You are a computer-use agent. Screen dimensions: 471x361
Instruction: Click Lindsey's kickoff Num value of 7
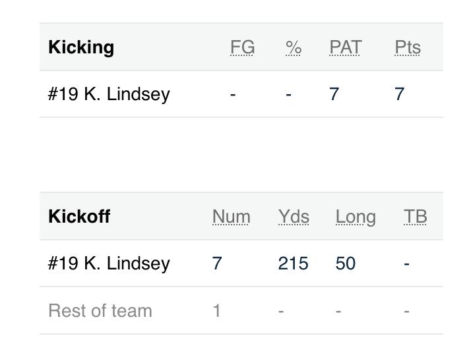[217, 264]
